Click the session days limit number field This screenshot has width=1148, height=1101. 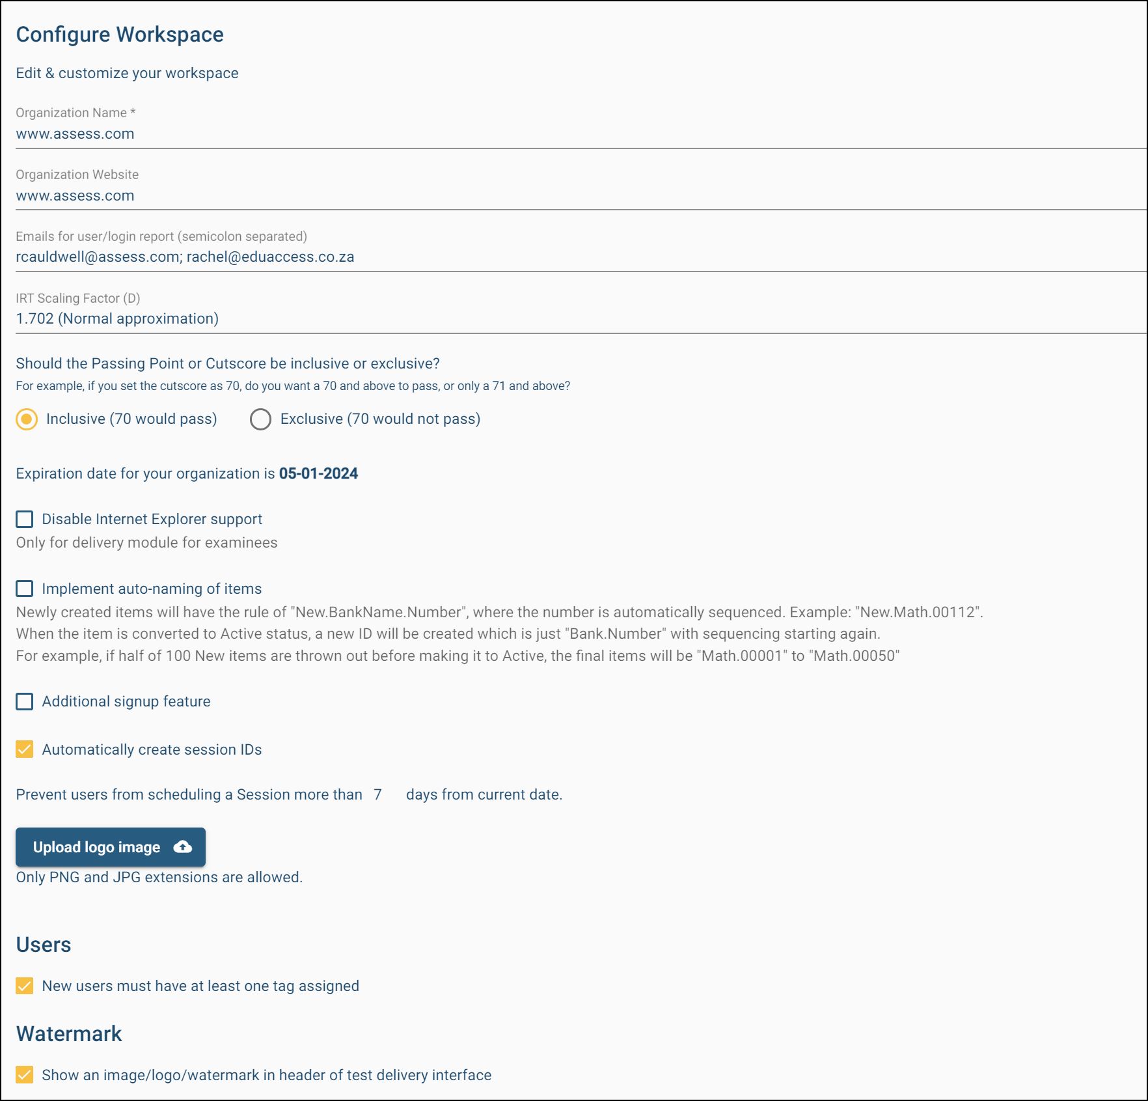[x=383, y=794]
